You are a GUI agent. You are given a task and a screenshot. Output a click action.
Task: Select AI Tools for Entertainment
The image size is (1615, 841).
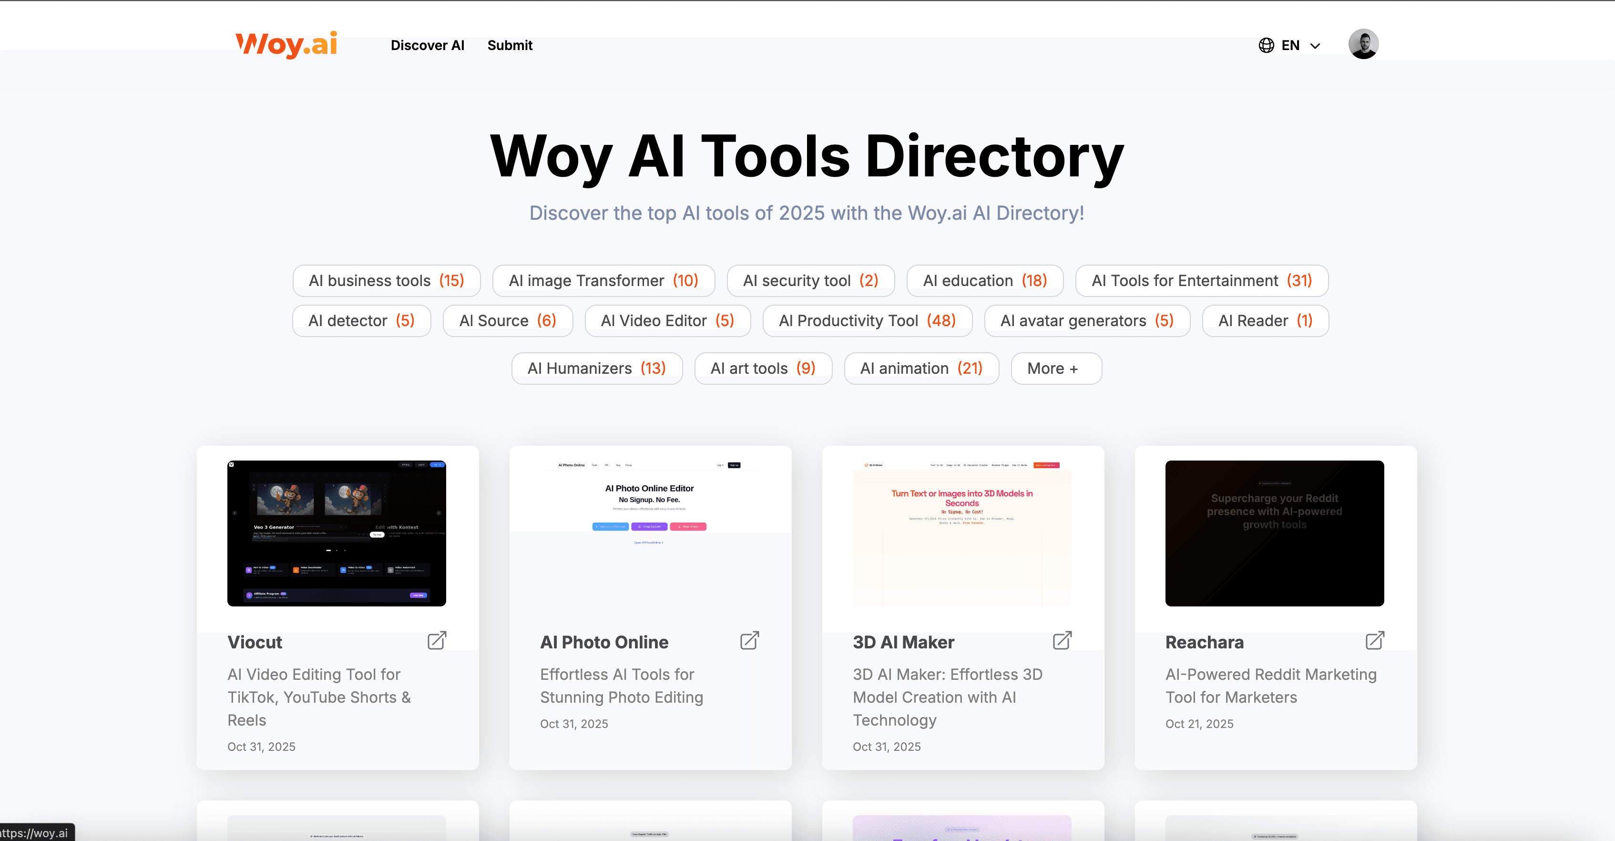point(1201,280)
